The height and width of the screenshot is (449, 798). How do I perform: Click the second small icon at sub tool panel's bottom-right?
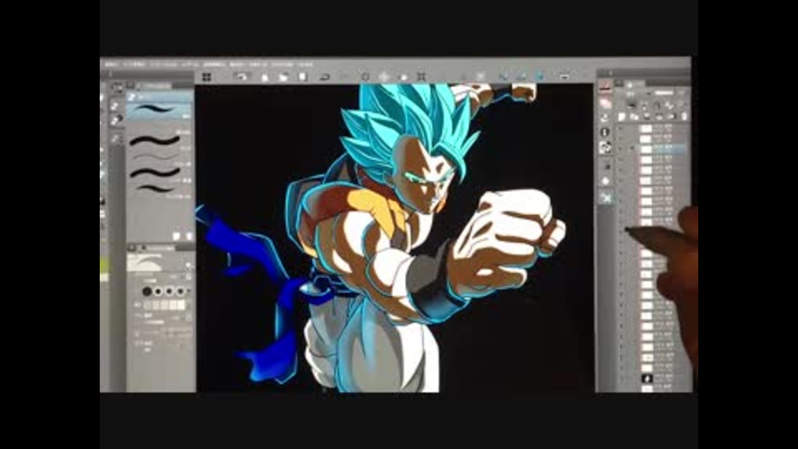tap(189, 235)
